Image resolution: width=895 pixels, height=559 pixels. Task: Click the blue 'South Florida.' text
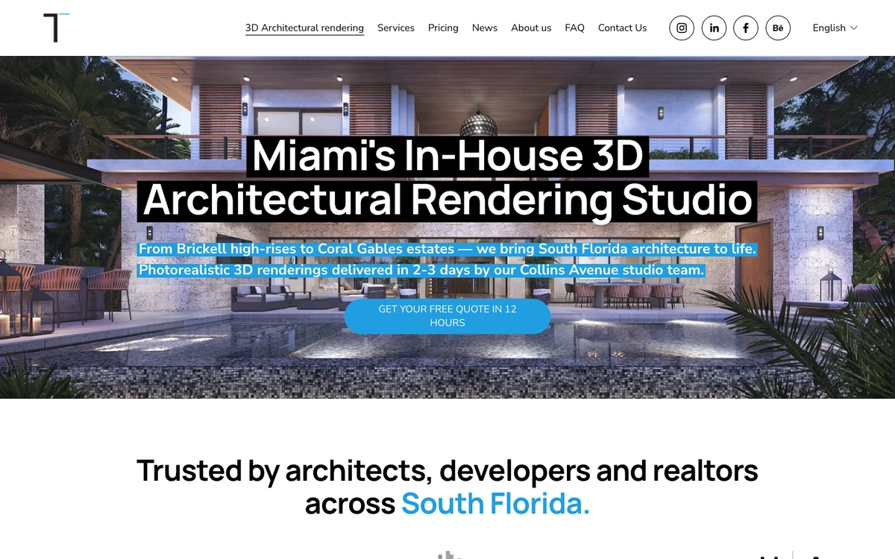point(495,504)
